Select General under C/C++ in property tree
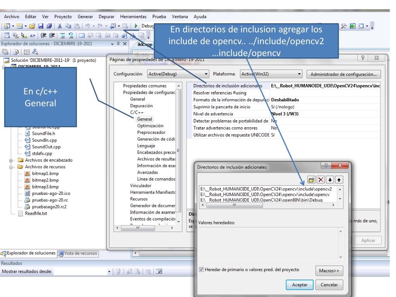This screenshot has height=297, width=396. coord(145,119)
